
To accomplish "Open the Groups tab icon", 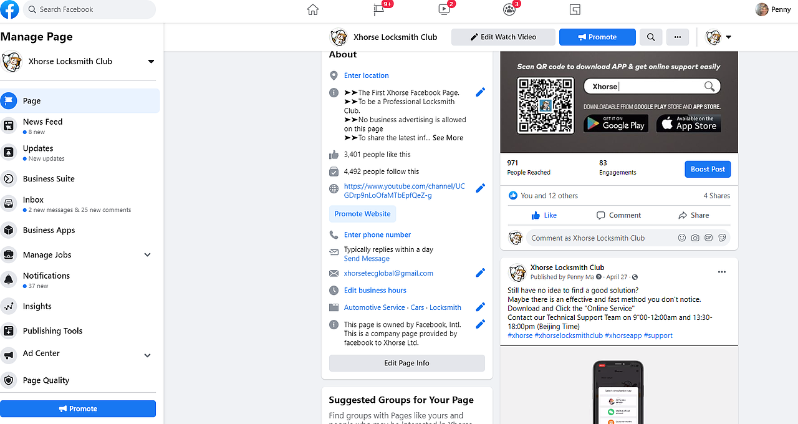I will [509, 9].
